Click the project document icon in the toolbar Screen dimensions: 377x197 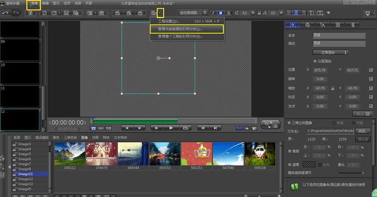(x=154, y=13)
